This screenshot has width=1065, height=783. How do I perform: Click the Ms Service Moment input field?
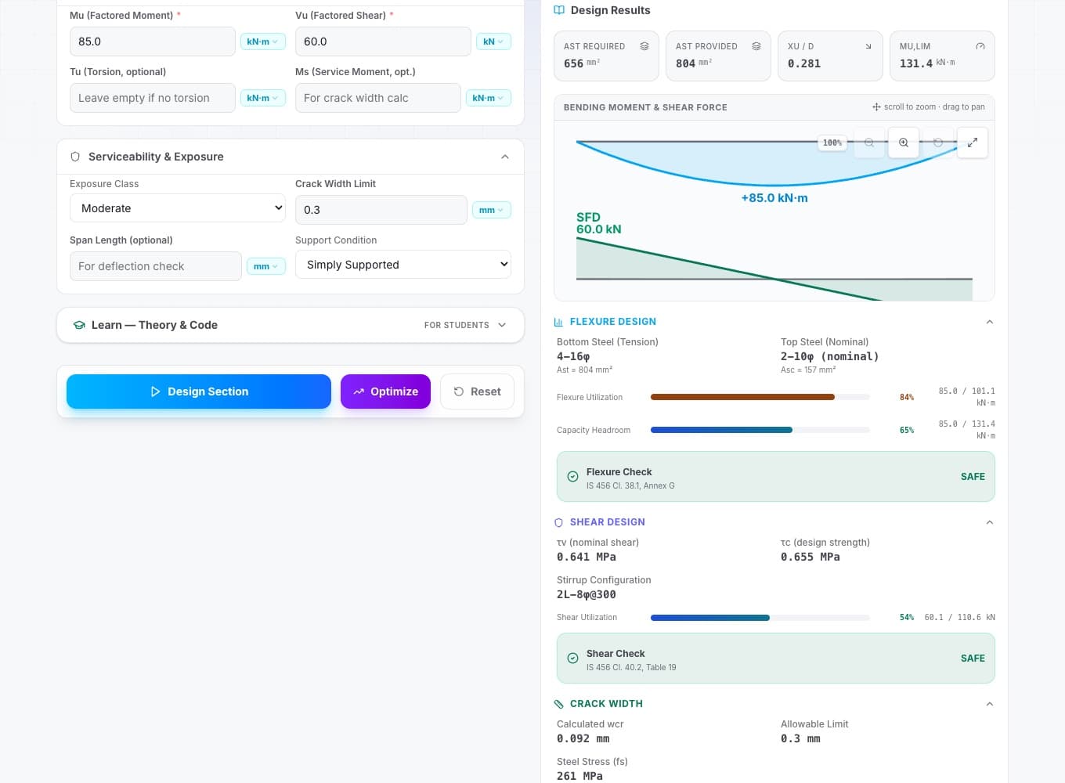tap(378, 98)
